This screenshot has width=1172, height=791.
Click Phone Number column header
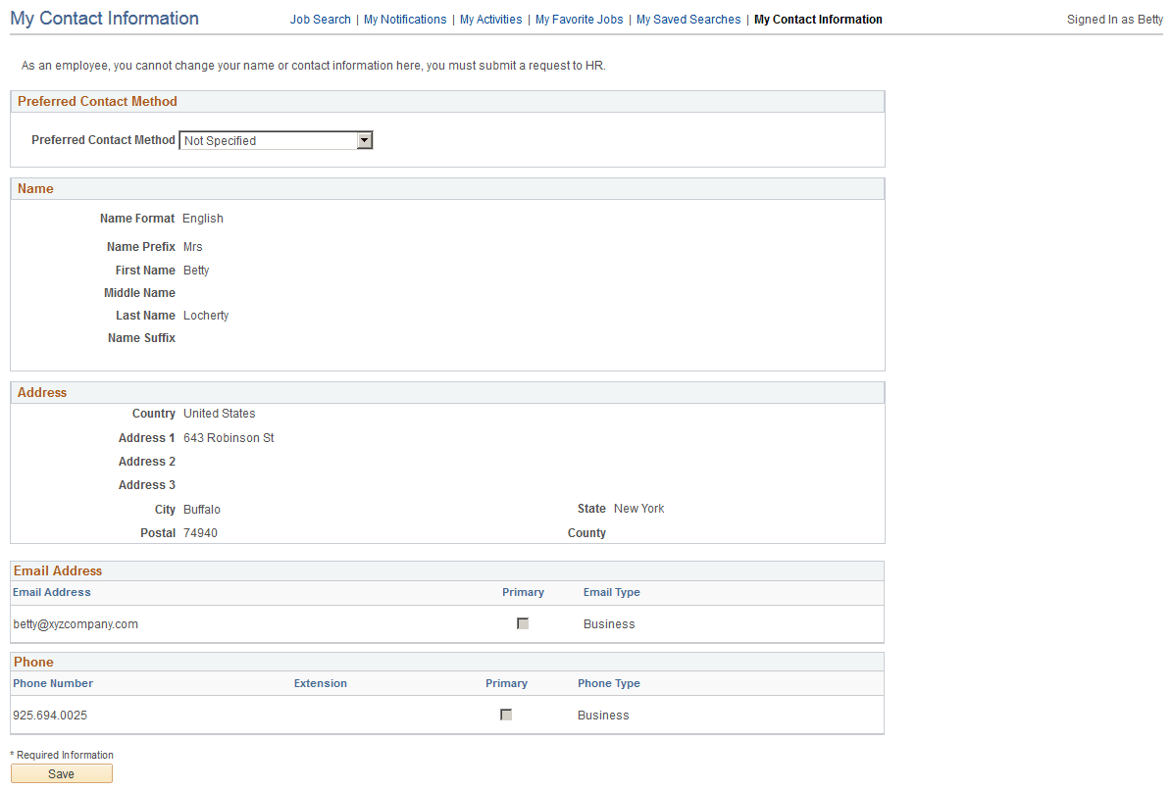pyautogui.click(x=53, y=683)
